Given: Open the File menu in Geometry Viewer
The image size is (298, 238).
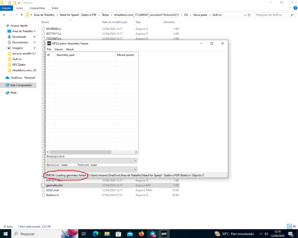Looking at the screenshot, I should (49, 49).
